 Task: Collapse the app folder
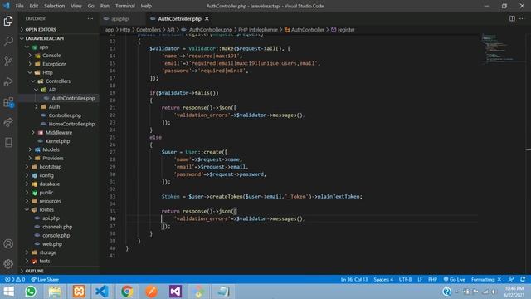(x=44, y=47)
